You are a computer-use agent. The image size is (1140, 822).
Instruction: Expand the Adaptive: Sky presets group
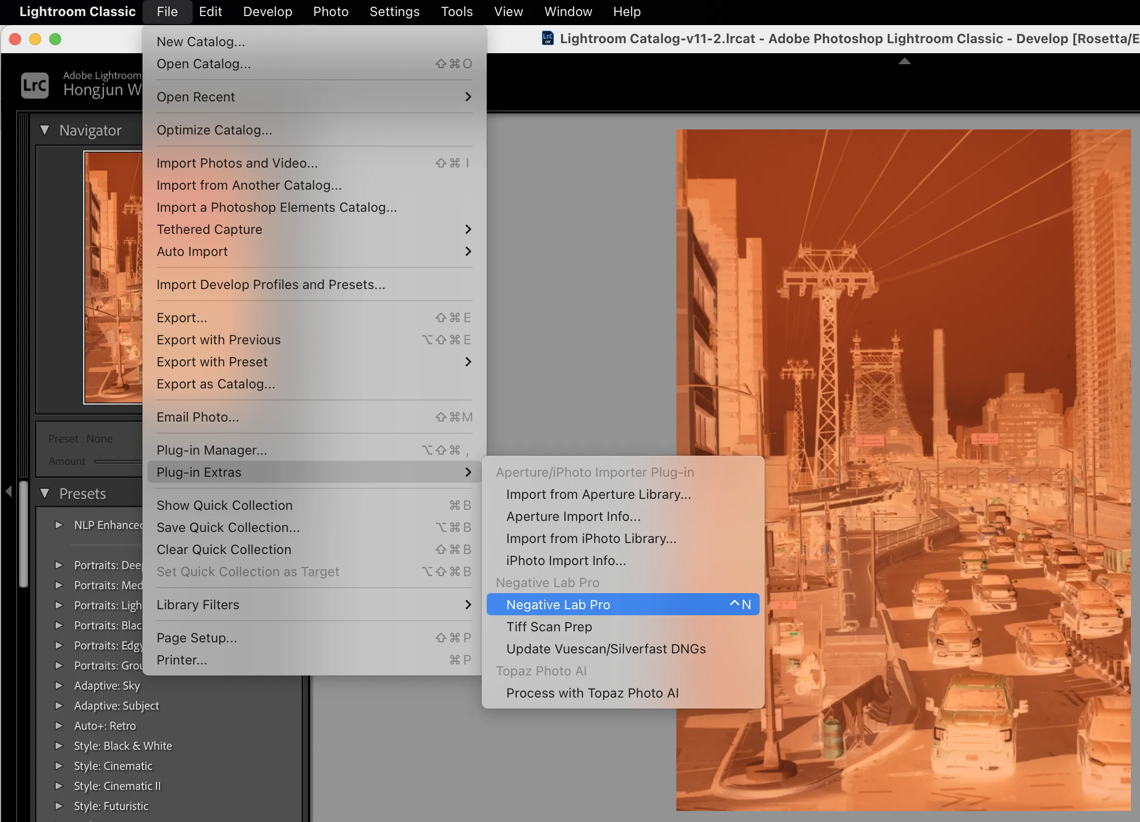point(57,685)
